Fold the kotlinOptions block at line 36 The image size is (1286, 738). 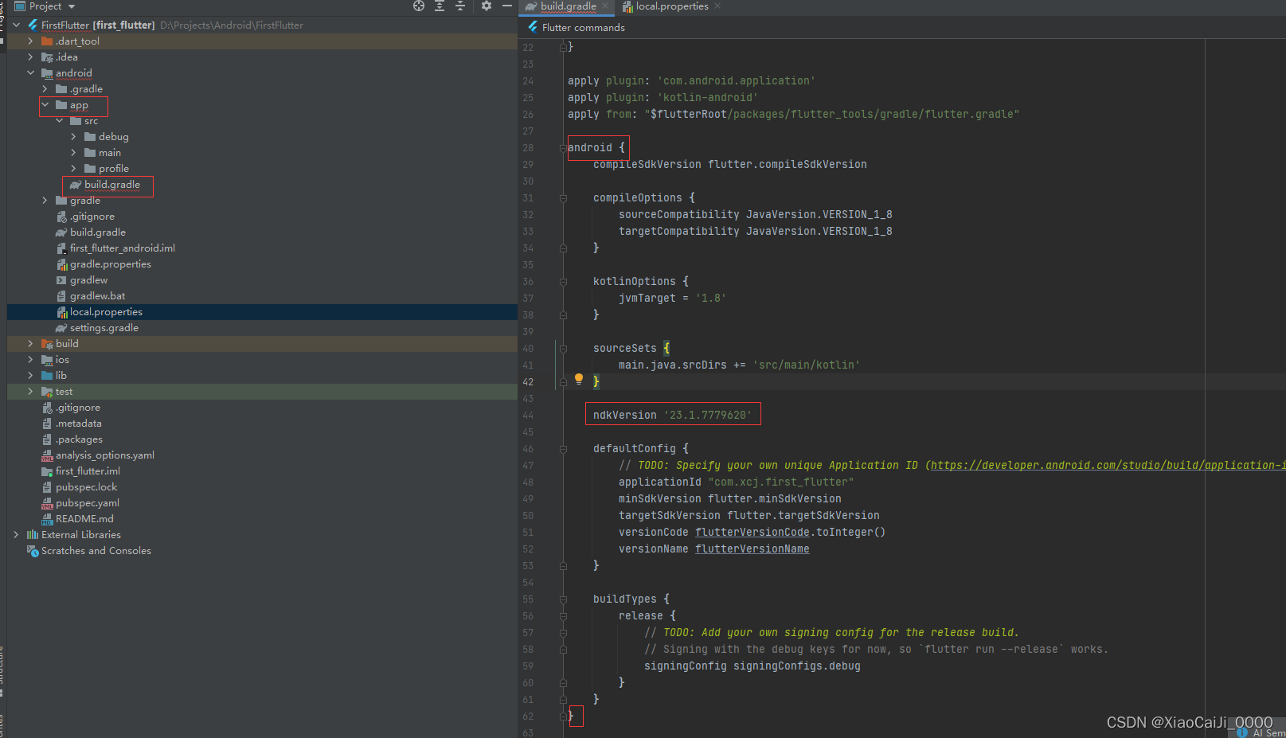pos(563,282)
